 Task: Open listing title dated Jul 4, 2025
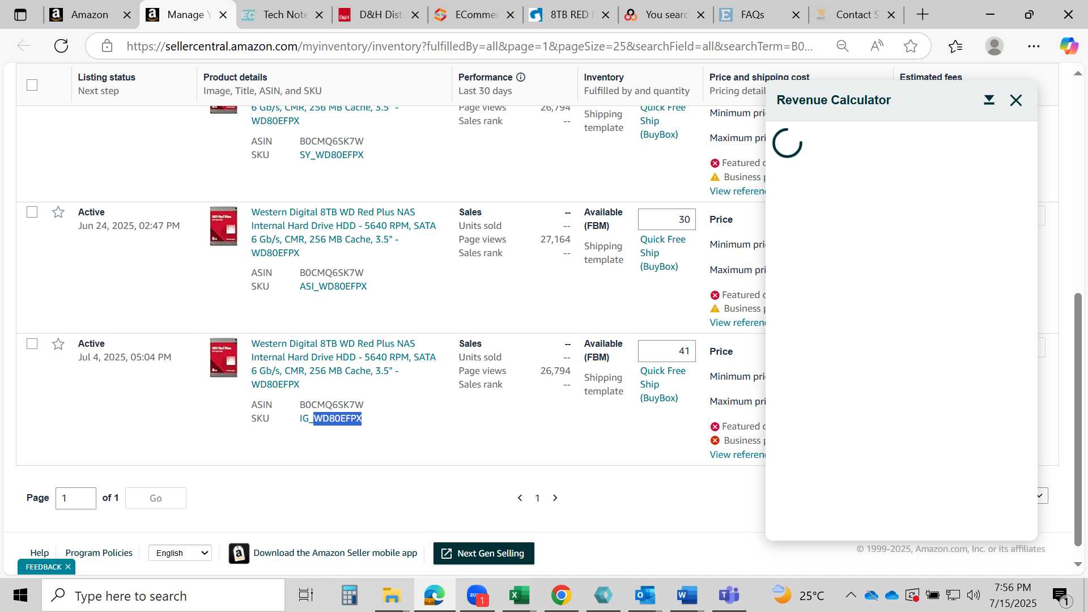click(343, 364)
